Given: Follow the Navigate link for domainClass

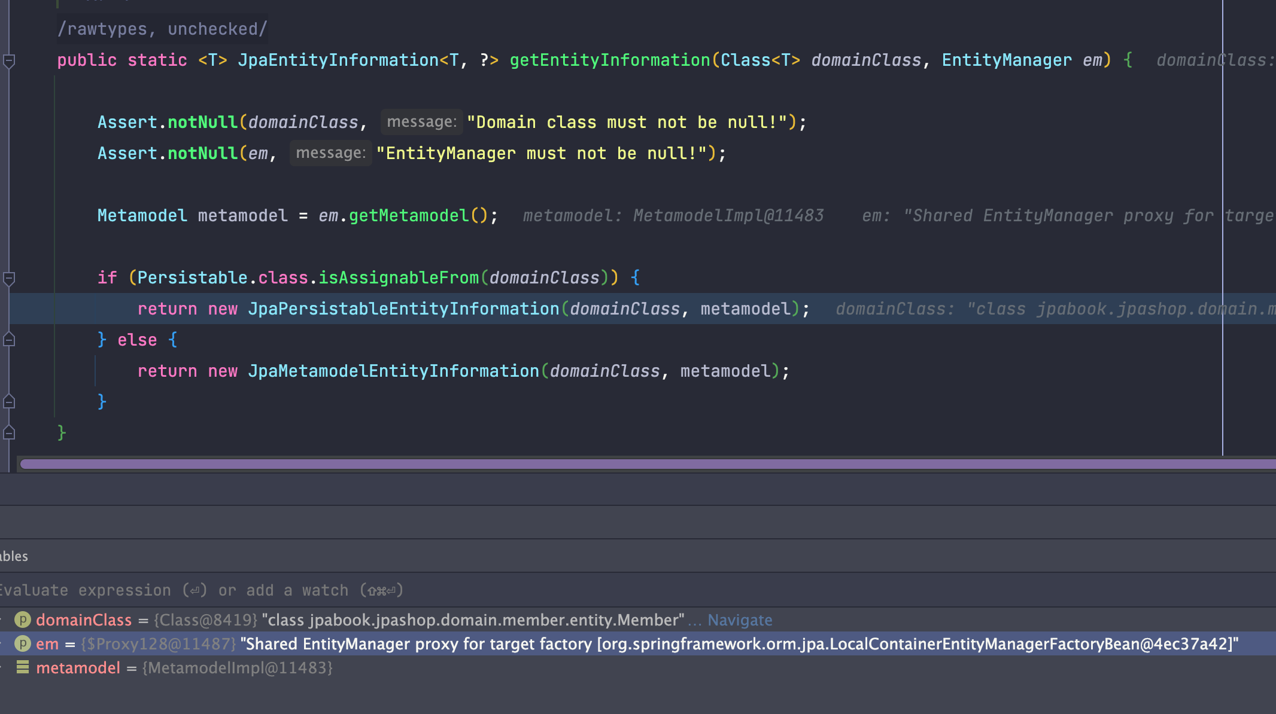Looking at the screenshot, I should coord(740,620).
